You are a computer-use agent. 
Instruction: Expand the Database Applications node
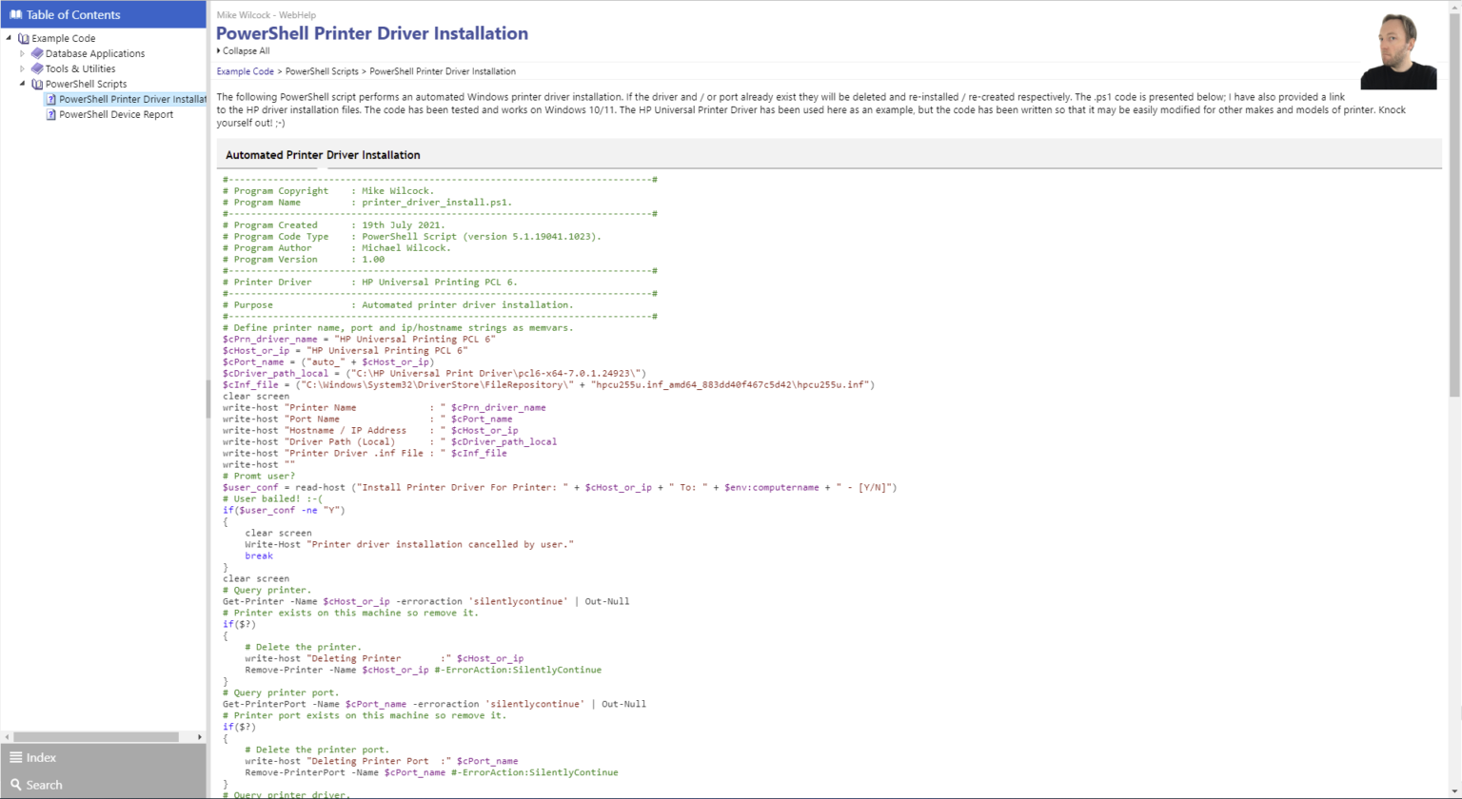pos(23,53)
